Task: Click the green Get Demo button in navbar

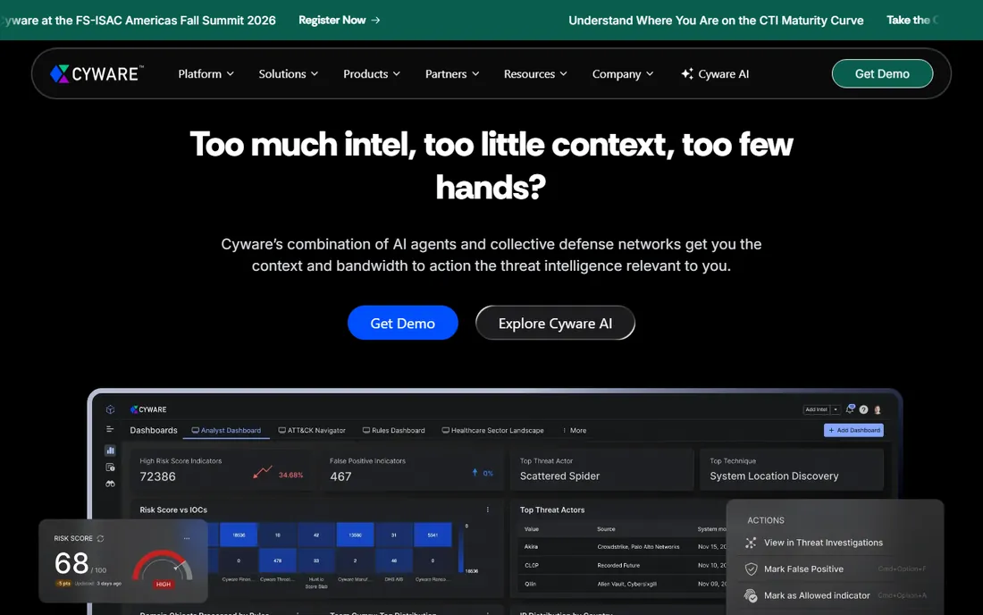Action: click(x=882, y=74)
